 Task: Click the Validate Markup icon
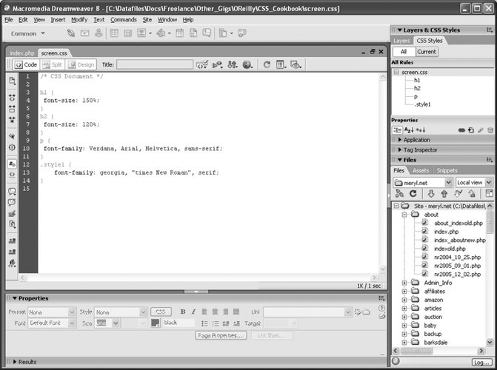[x=218, y=64]
